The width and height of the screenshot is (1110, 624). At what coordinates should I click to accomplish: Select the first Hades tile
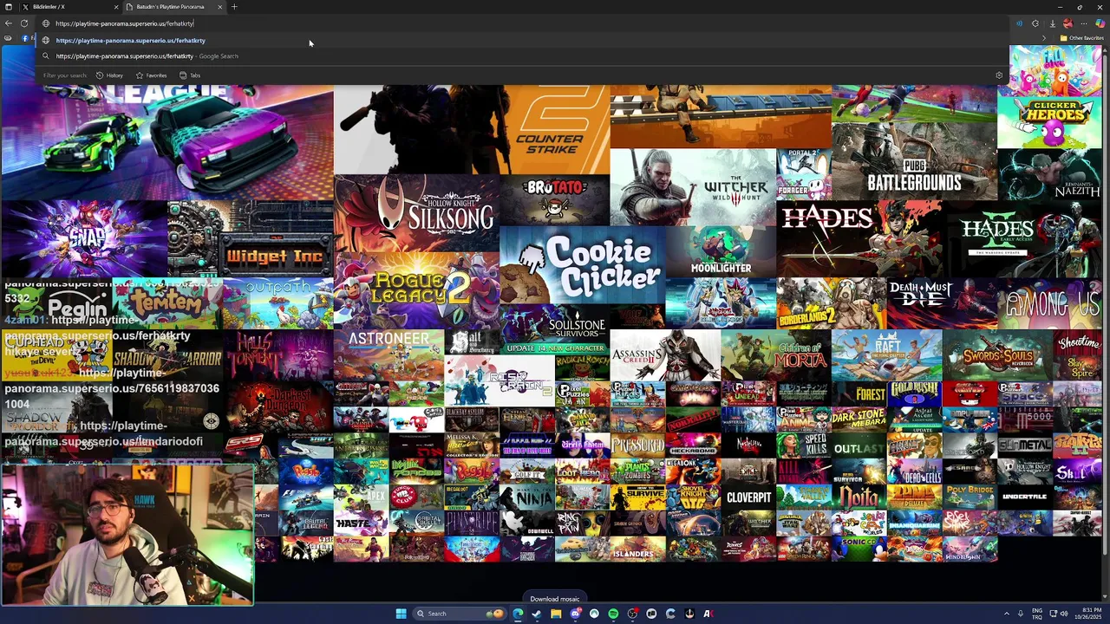859,239
